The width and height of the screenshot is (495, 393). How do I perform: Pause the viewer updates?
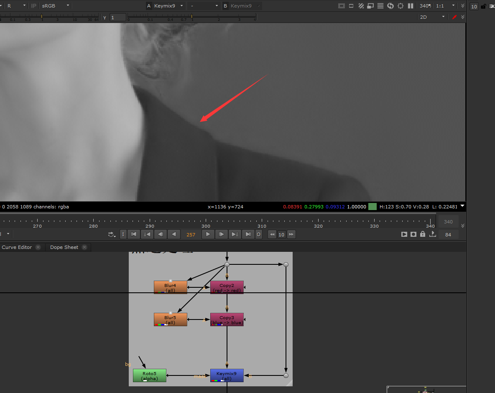(x=411, y=6)
